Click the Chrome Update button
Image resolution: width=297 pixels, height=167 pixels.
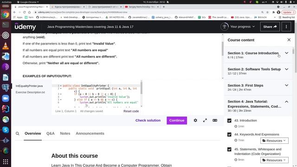click(288, 12)
